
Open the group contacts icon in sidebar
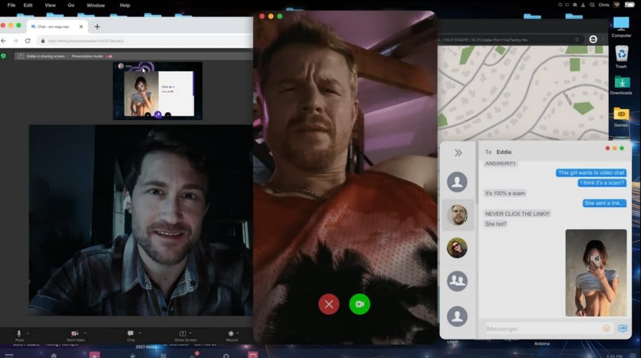pyautogui.click(x=457, y=281)
